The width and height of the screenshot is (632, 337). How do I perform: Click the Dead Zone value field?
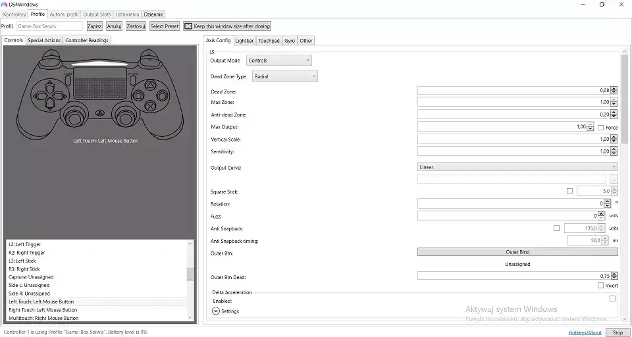514,90
